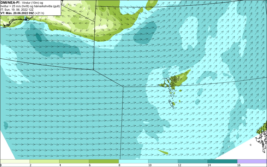Click the legend value 0 label
The image size is (267, 167).
[1, 165]
